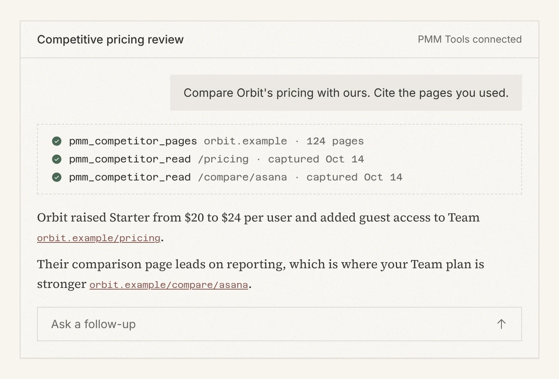
Task: Click the send arrow icon in follow-up box
Action: click(501, 324)
